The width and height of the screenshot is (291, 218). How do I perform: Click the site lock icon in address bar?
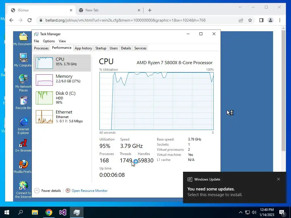(x=41, y=20)
